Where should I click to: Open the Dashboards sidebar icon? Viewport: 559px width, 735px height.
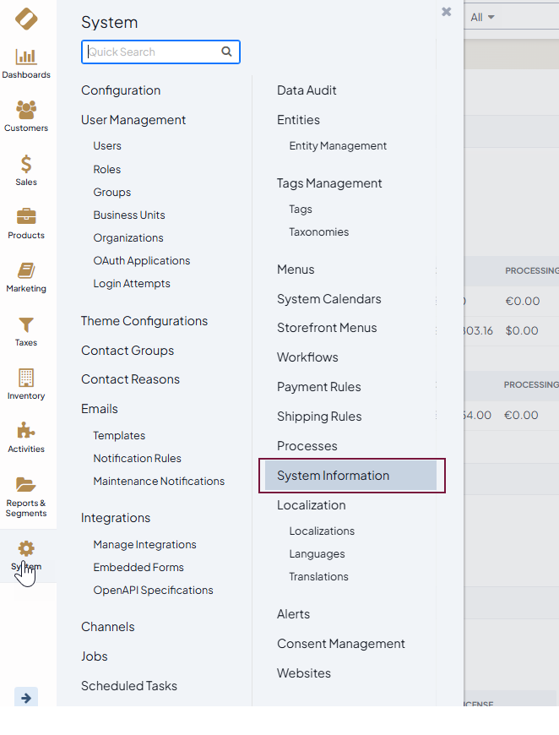[26, 57]
